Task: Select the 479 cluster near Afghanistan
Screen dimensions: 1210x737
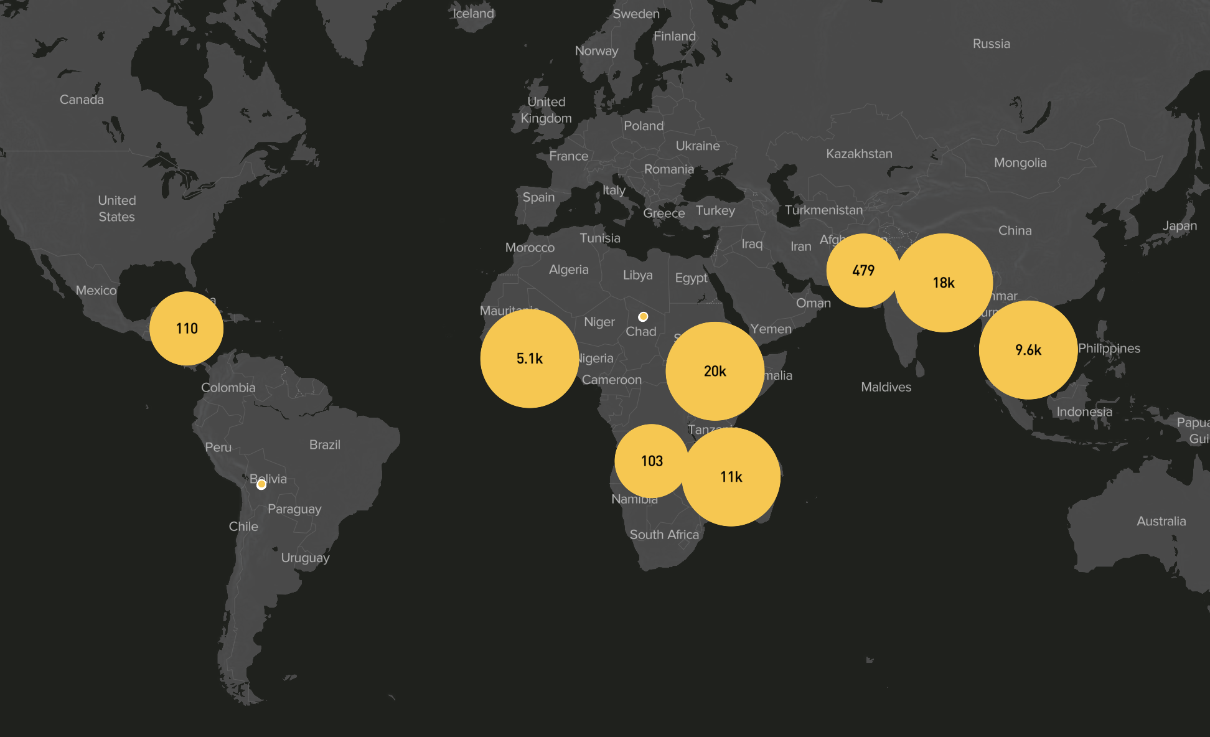Action: tap(863, 270)
